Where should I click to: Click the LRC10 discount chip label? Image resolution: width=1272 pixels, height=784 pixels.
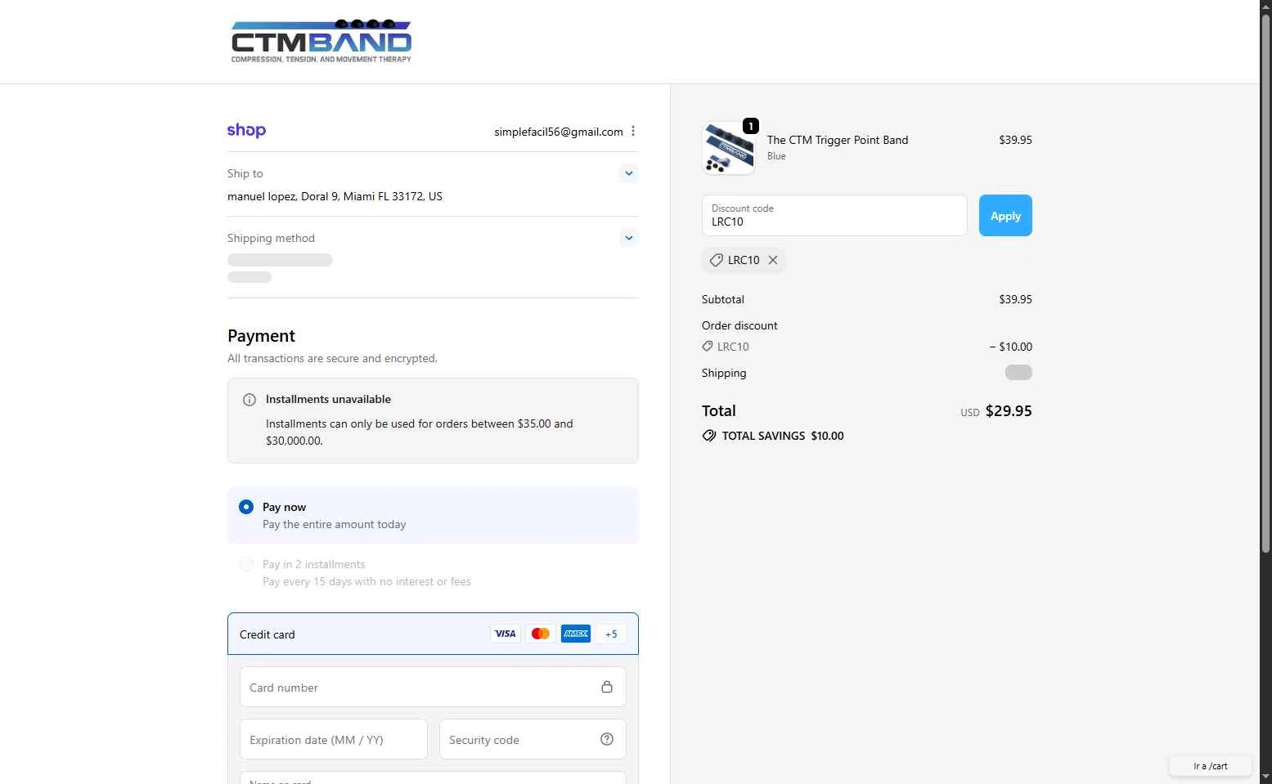pyautogui.click(x=744, y=260)
